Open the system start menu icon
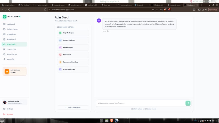 coord(2,121)
